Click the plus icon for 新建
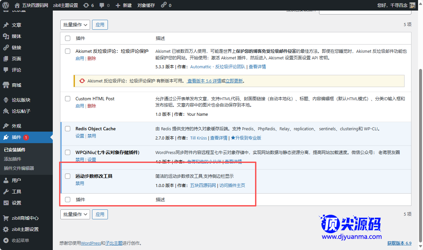 coord(118,5)
